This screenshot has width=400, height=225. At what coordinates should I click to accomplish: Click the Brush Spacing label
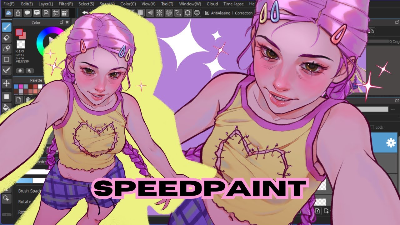pos(30,191)
